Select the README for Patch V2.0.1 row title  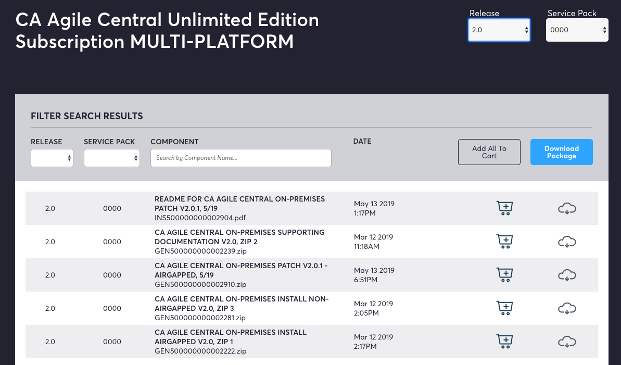pos(239,204)
